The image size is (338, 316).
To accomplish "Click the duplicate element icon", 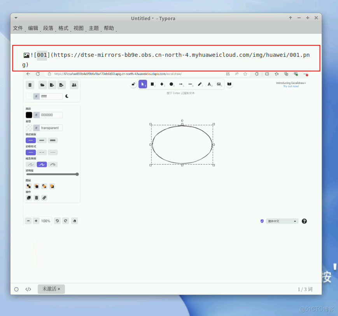I will [29, 198].
